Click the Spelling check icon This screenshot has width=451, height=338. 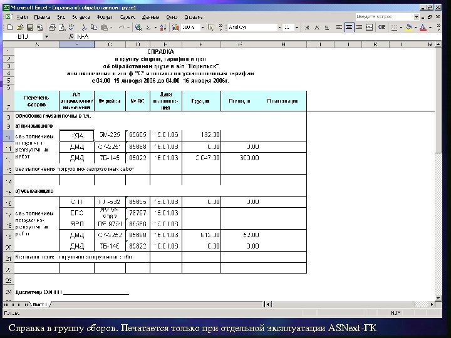pyautogui.click(x=71, y=28)
